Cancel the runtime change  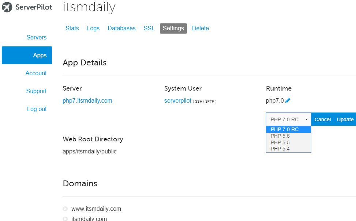[322, 119]
